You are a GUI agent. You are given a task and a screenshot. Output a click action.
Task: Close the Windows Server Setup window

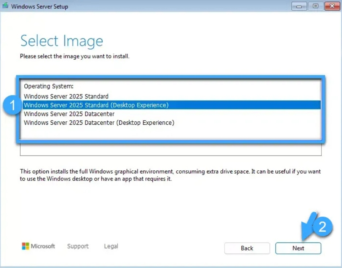[x=332, y=6]
